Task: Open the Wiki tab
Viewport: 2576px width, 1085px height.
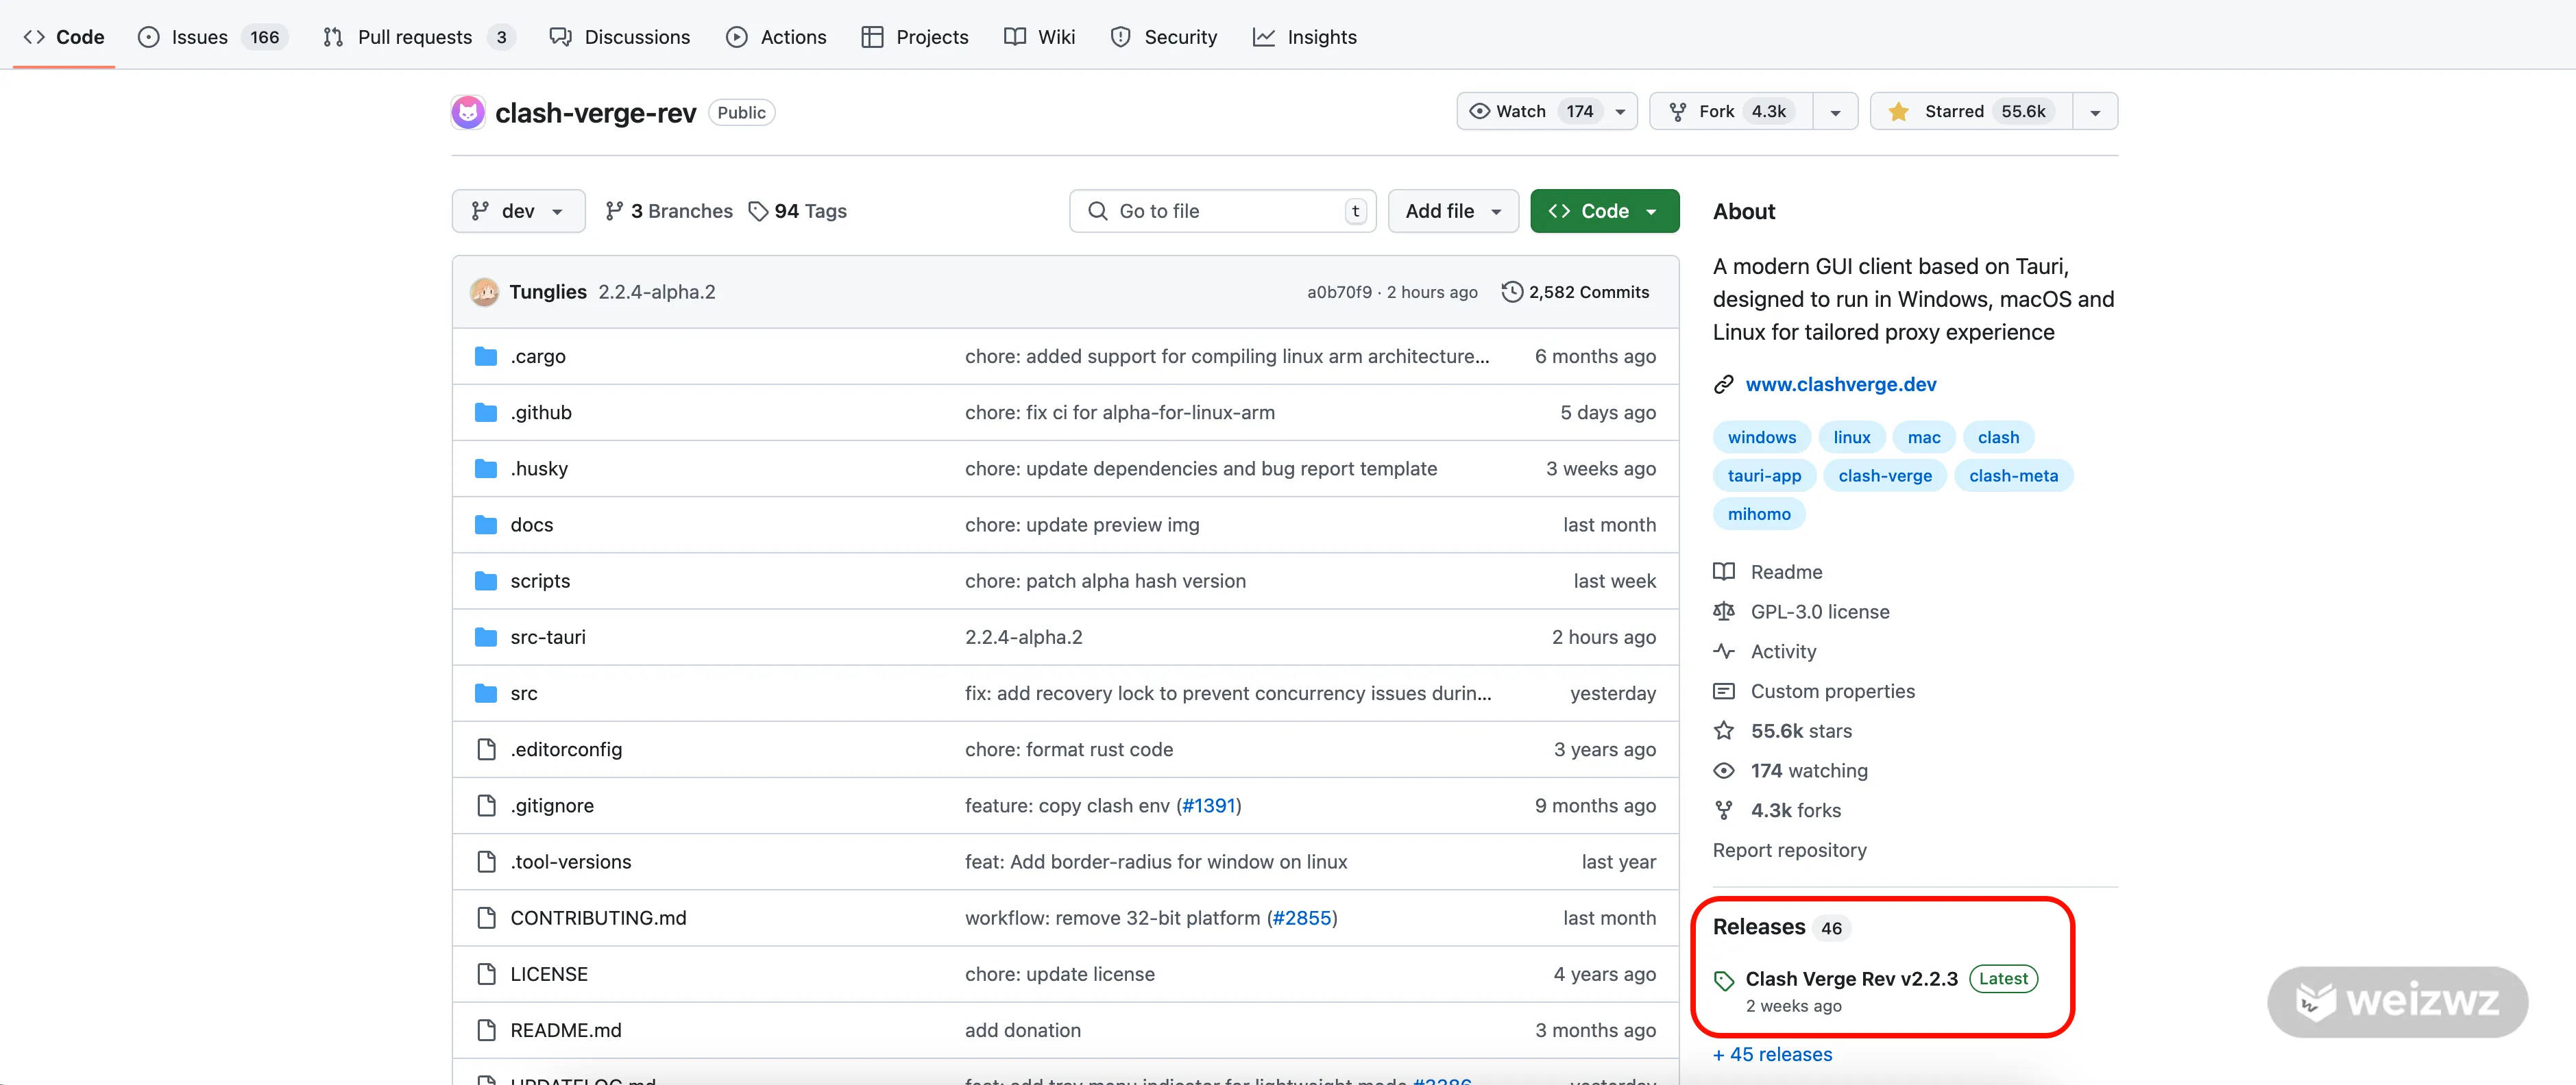Action: [1040, 37]
